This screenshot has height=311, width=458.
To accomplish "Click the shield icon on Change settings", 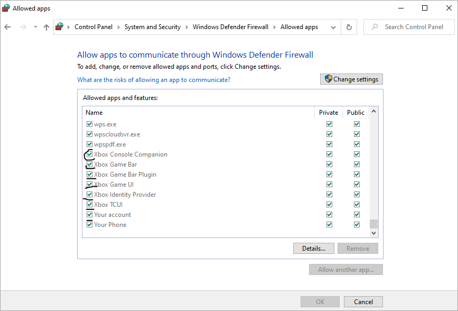I will 329,79.
